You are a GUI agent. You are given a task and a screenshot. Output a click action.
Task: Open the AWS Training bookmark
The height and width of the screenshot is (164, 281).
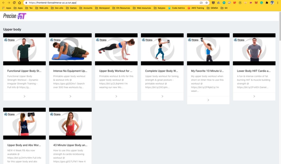tap(196, 8)
